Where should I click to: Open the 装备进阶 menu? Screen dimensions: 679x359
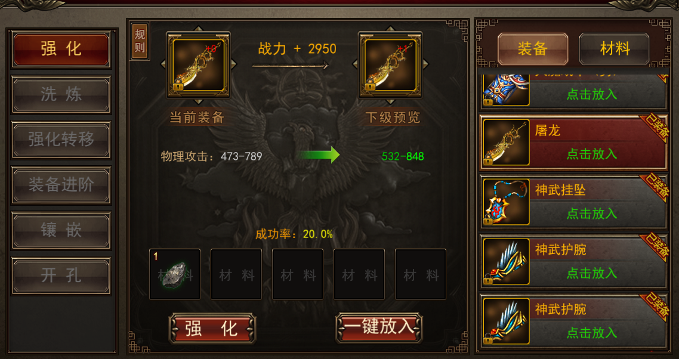tap(61, 185)
